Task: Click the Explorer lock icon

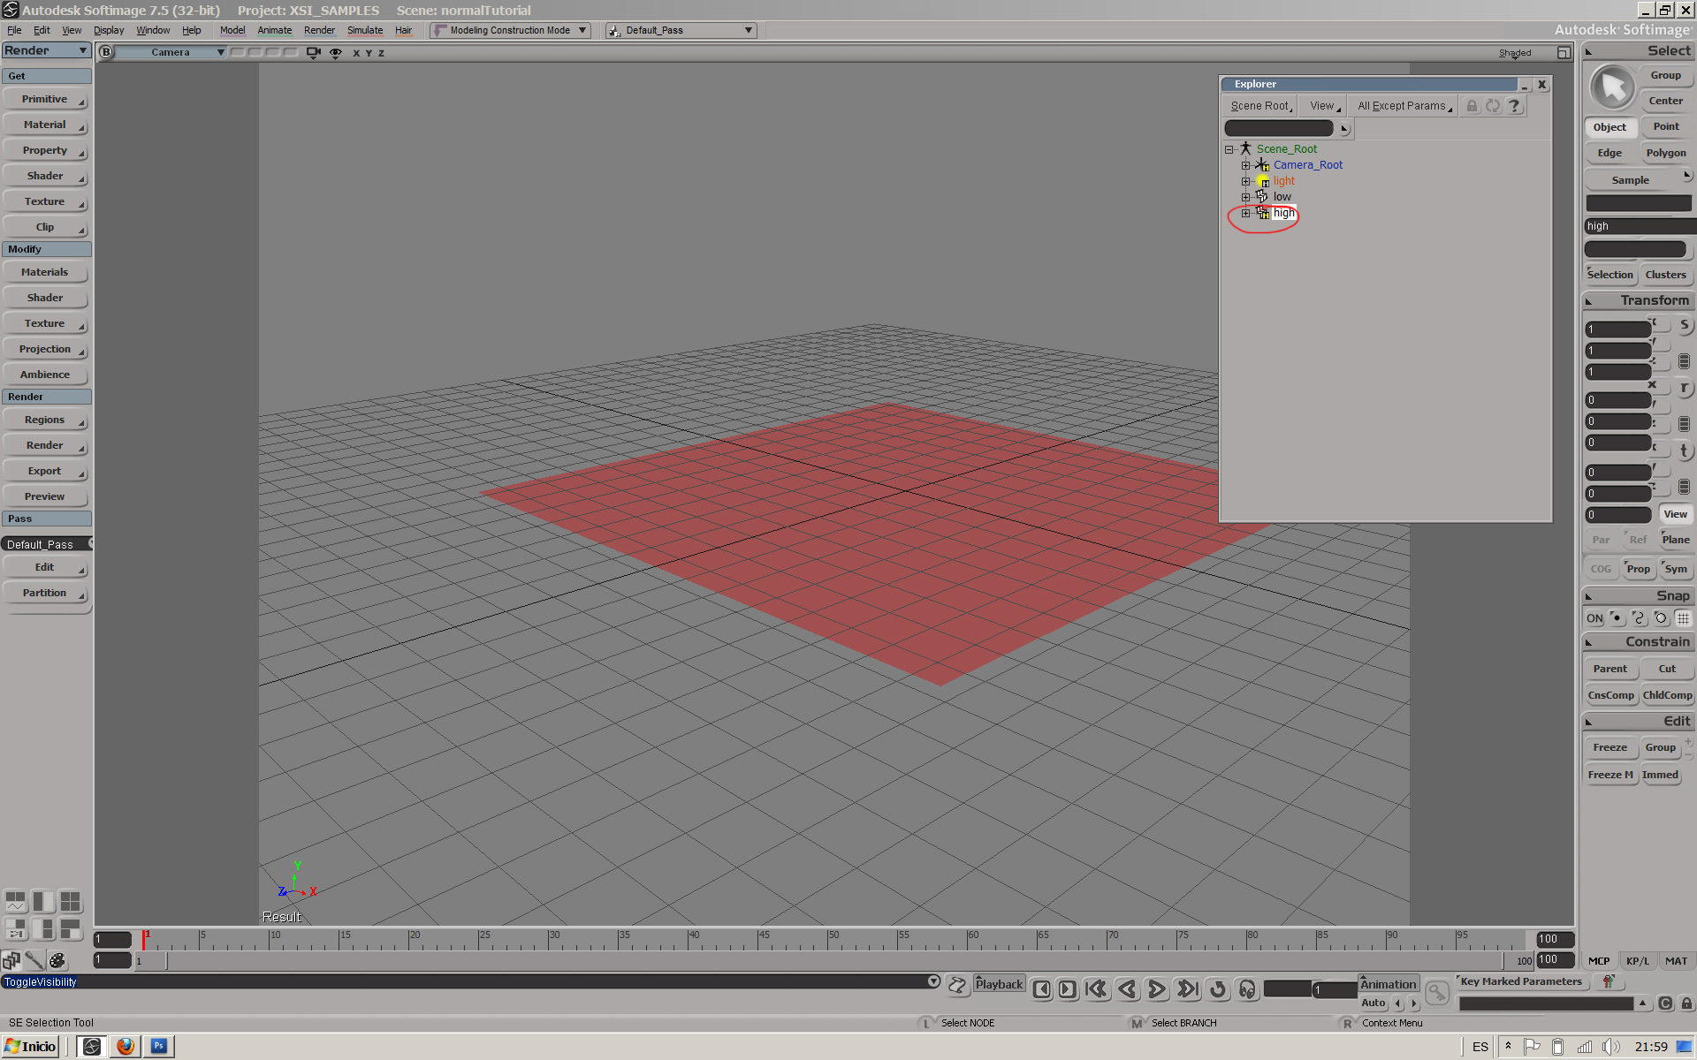Action: 1472,106
